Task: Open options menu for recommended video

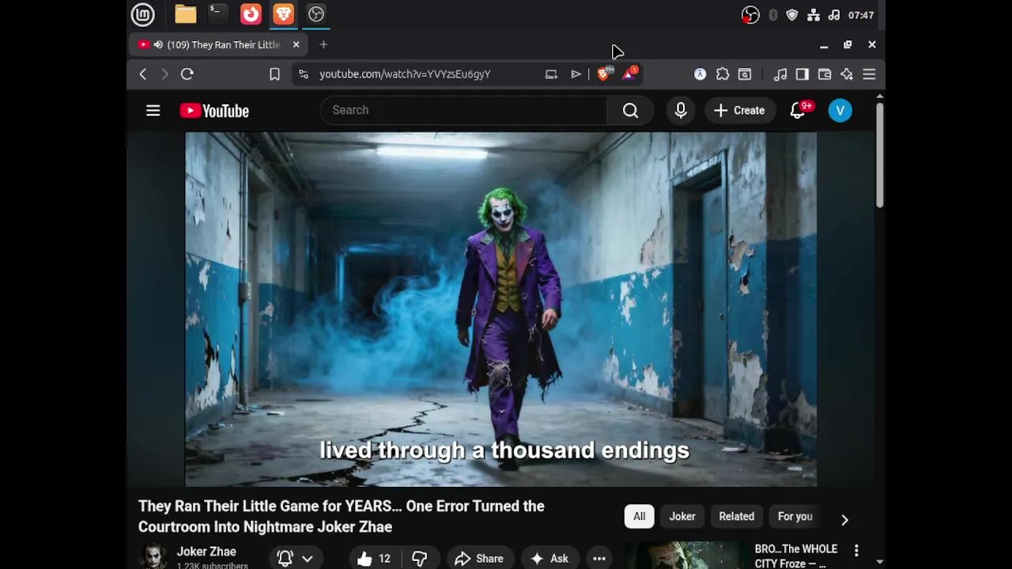Action: (856, 550)
